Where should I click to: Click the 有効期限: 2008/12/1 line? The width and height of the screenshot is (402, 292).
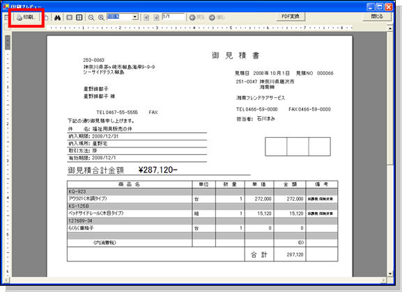(x=92, y=158)
